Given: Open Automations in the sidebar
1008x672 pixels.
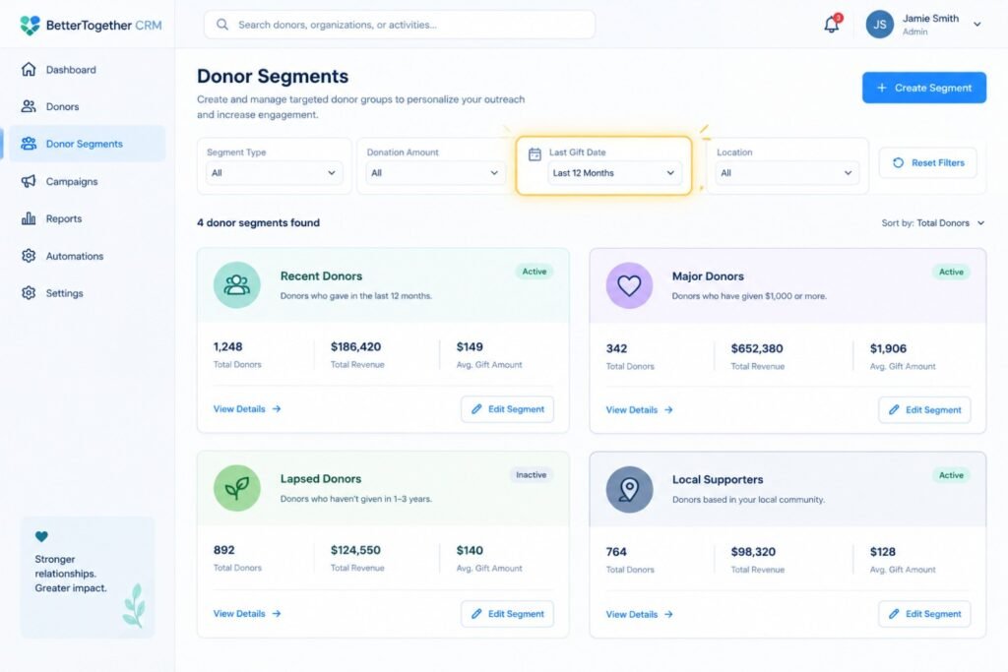Looking at the screenshot, I should 87,256.
